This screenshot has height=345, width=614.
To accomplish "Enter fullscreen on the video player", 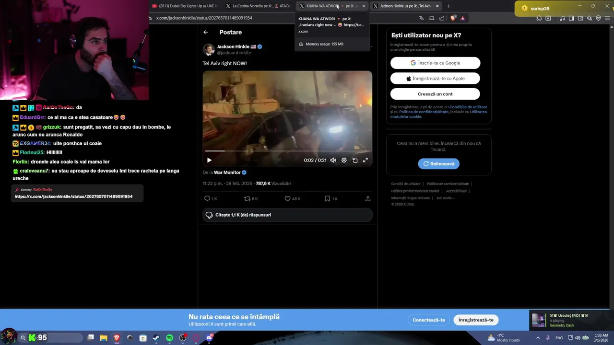I will pos(366,160).
